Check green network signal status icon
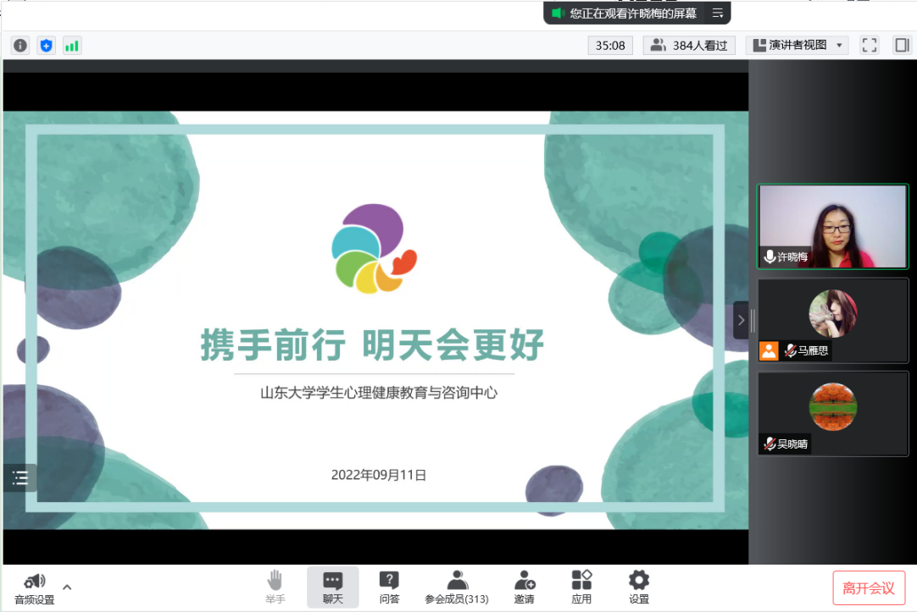 72,46
